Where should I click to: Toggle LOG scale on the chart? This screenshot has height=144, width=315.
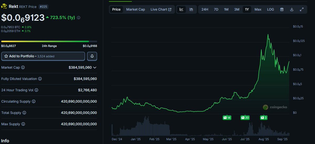[x=271, y=9]
